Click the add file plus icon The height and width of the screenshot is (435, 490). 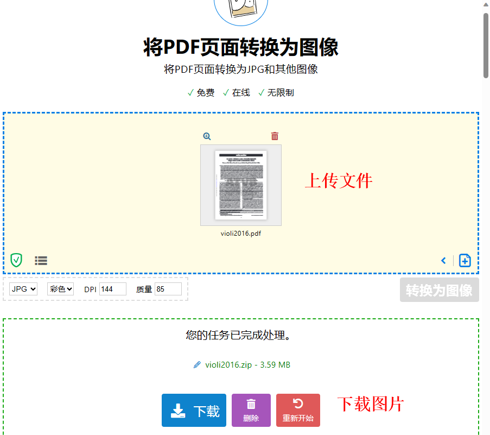464,261
